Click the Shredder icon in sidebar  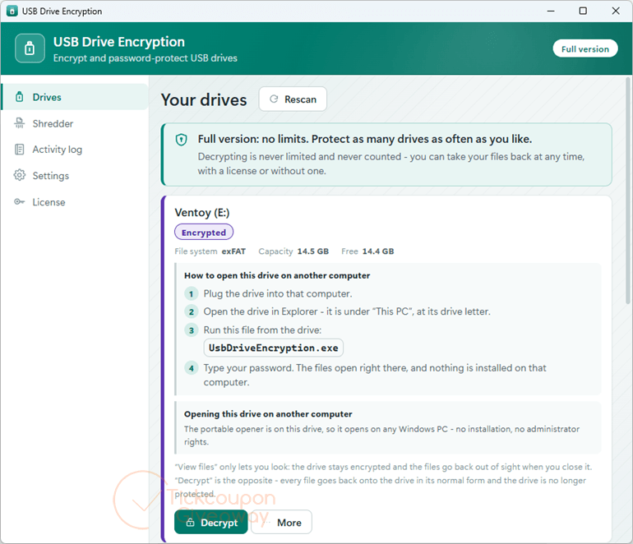20,123
